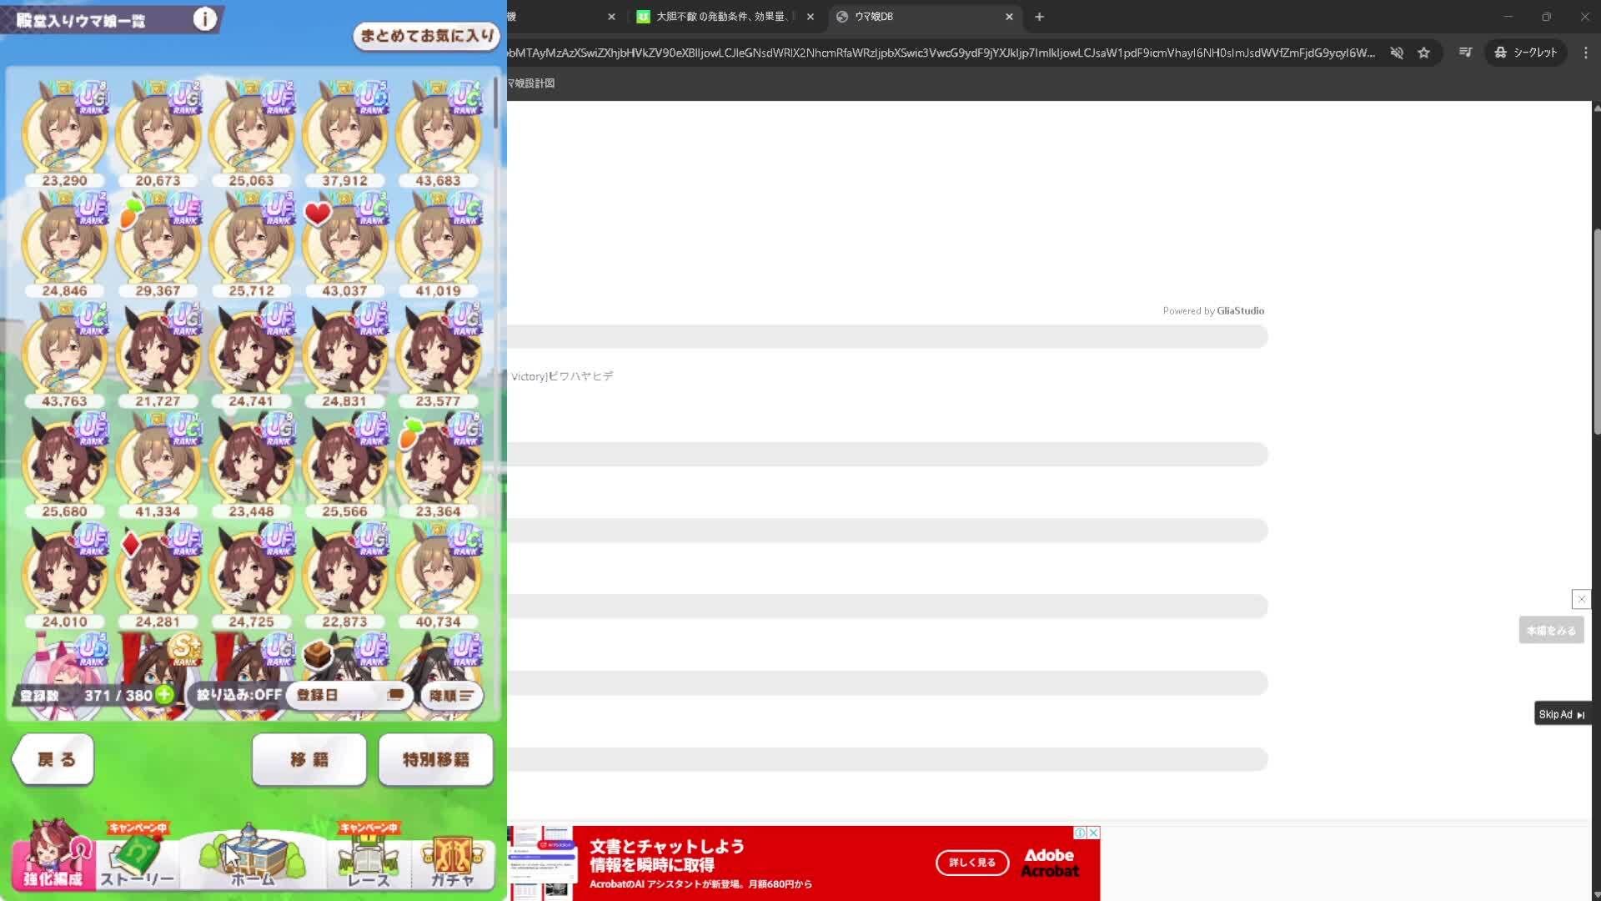Select the character with score 25,566
The height and width of the screenshot is (901, 1601).
(344, 464)
